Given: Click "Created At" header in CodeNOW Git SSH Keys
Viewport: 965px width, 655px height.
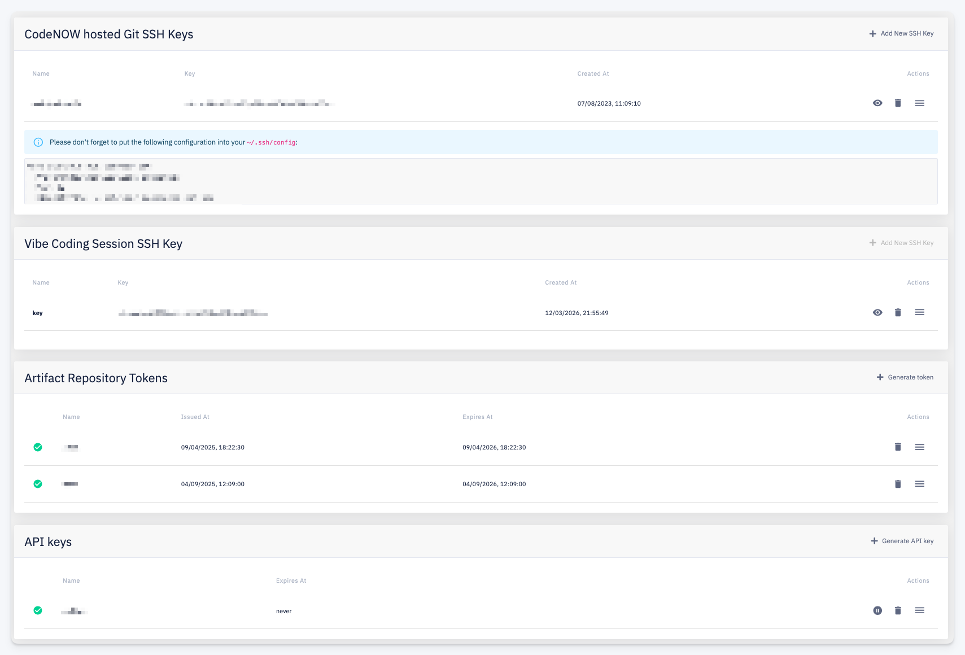Looking at the screenshot, I should pyautogui.click(x=593, y=73).
